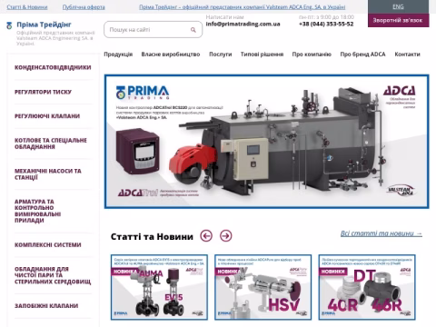Select 'Комплексні системи' category
The height and width of the screenshot is (327, 436).
click(x=48, y=244)
